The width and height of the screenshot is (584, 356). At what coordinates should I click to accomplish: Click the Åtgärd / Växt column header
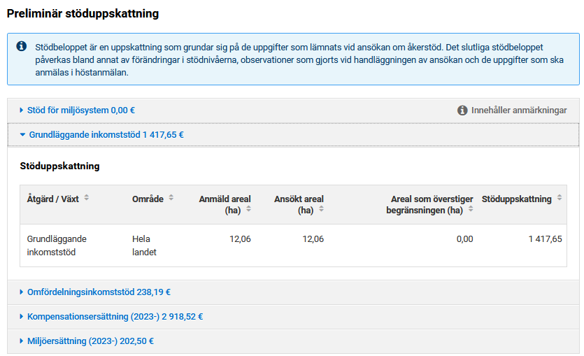coord(53,199)
